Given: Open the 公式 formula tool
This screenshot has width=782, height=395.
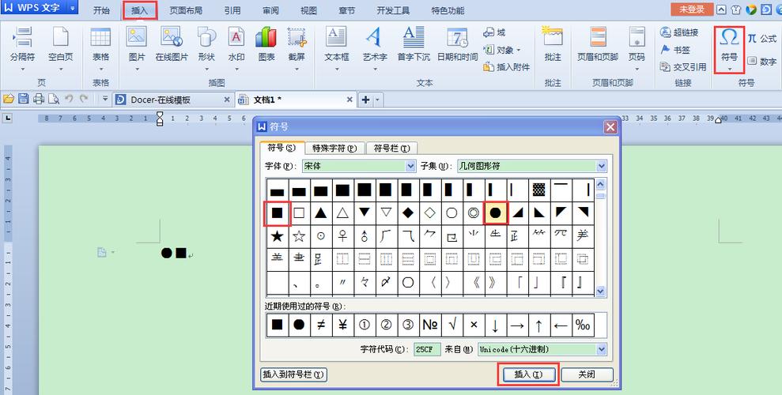Looking at the screenshot, I should (x=761, y=39).
